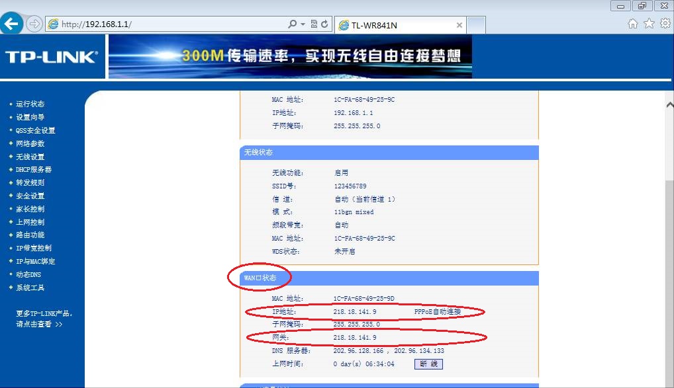Click the browser Back arrow button
The image size is (674, 388).
(x=11, y=24)
